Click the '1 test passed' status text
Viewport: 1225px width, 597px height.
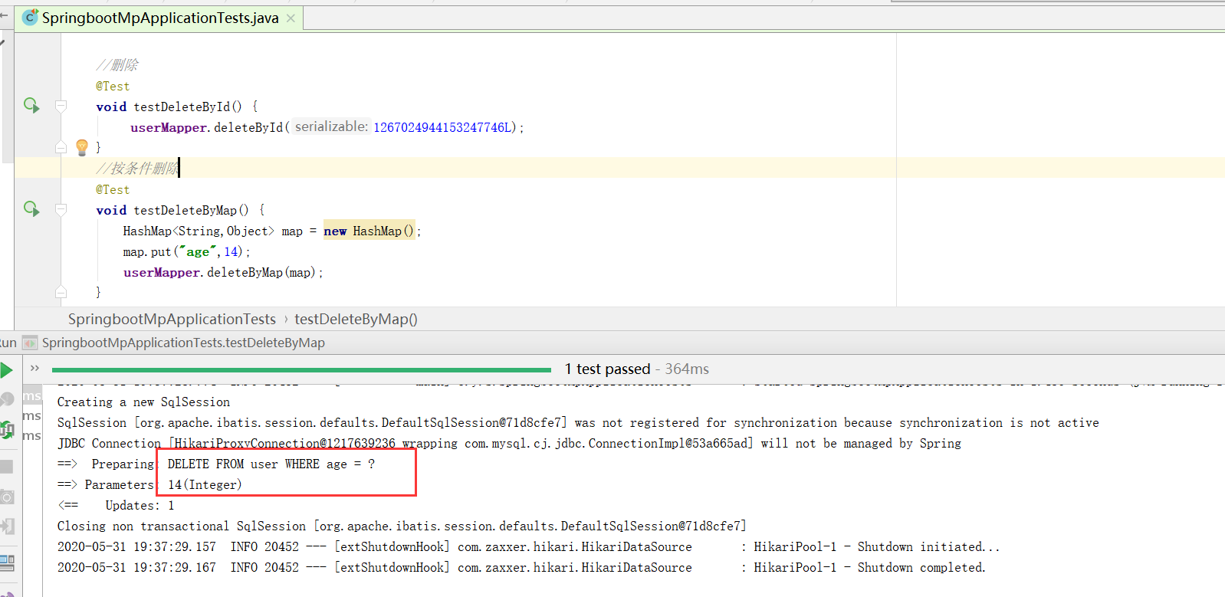click(607, 369)
